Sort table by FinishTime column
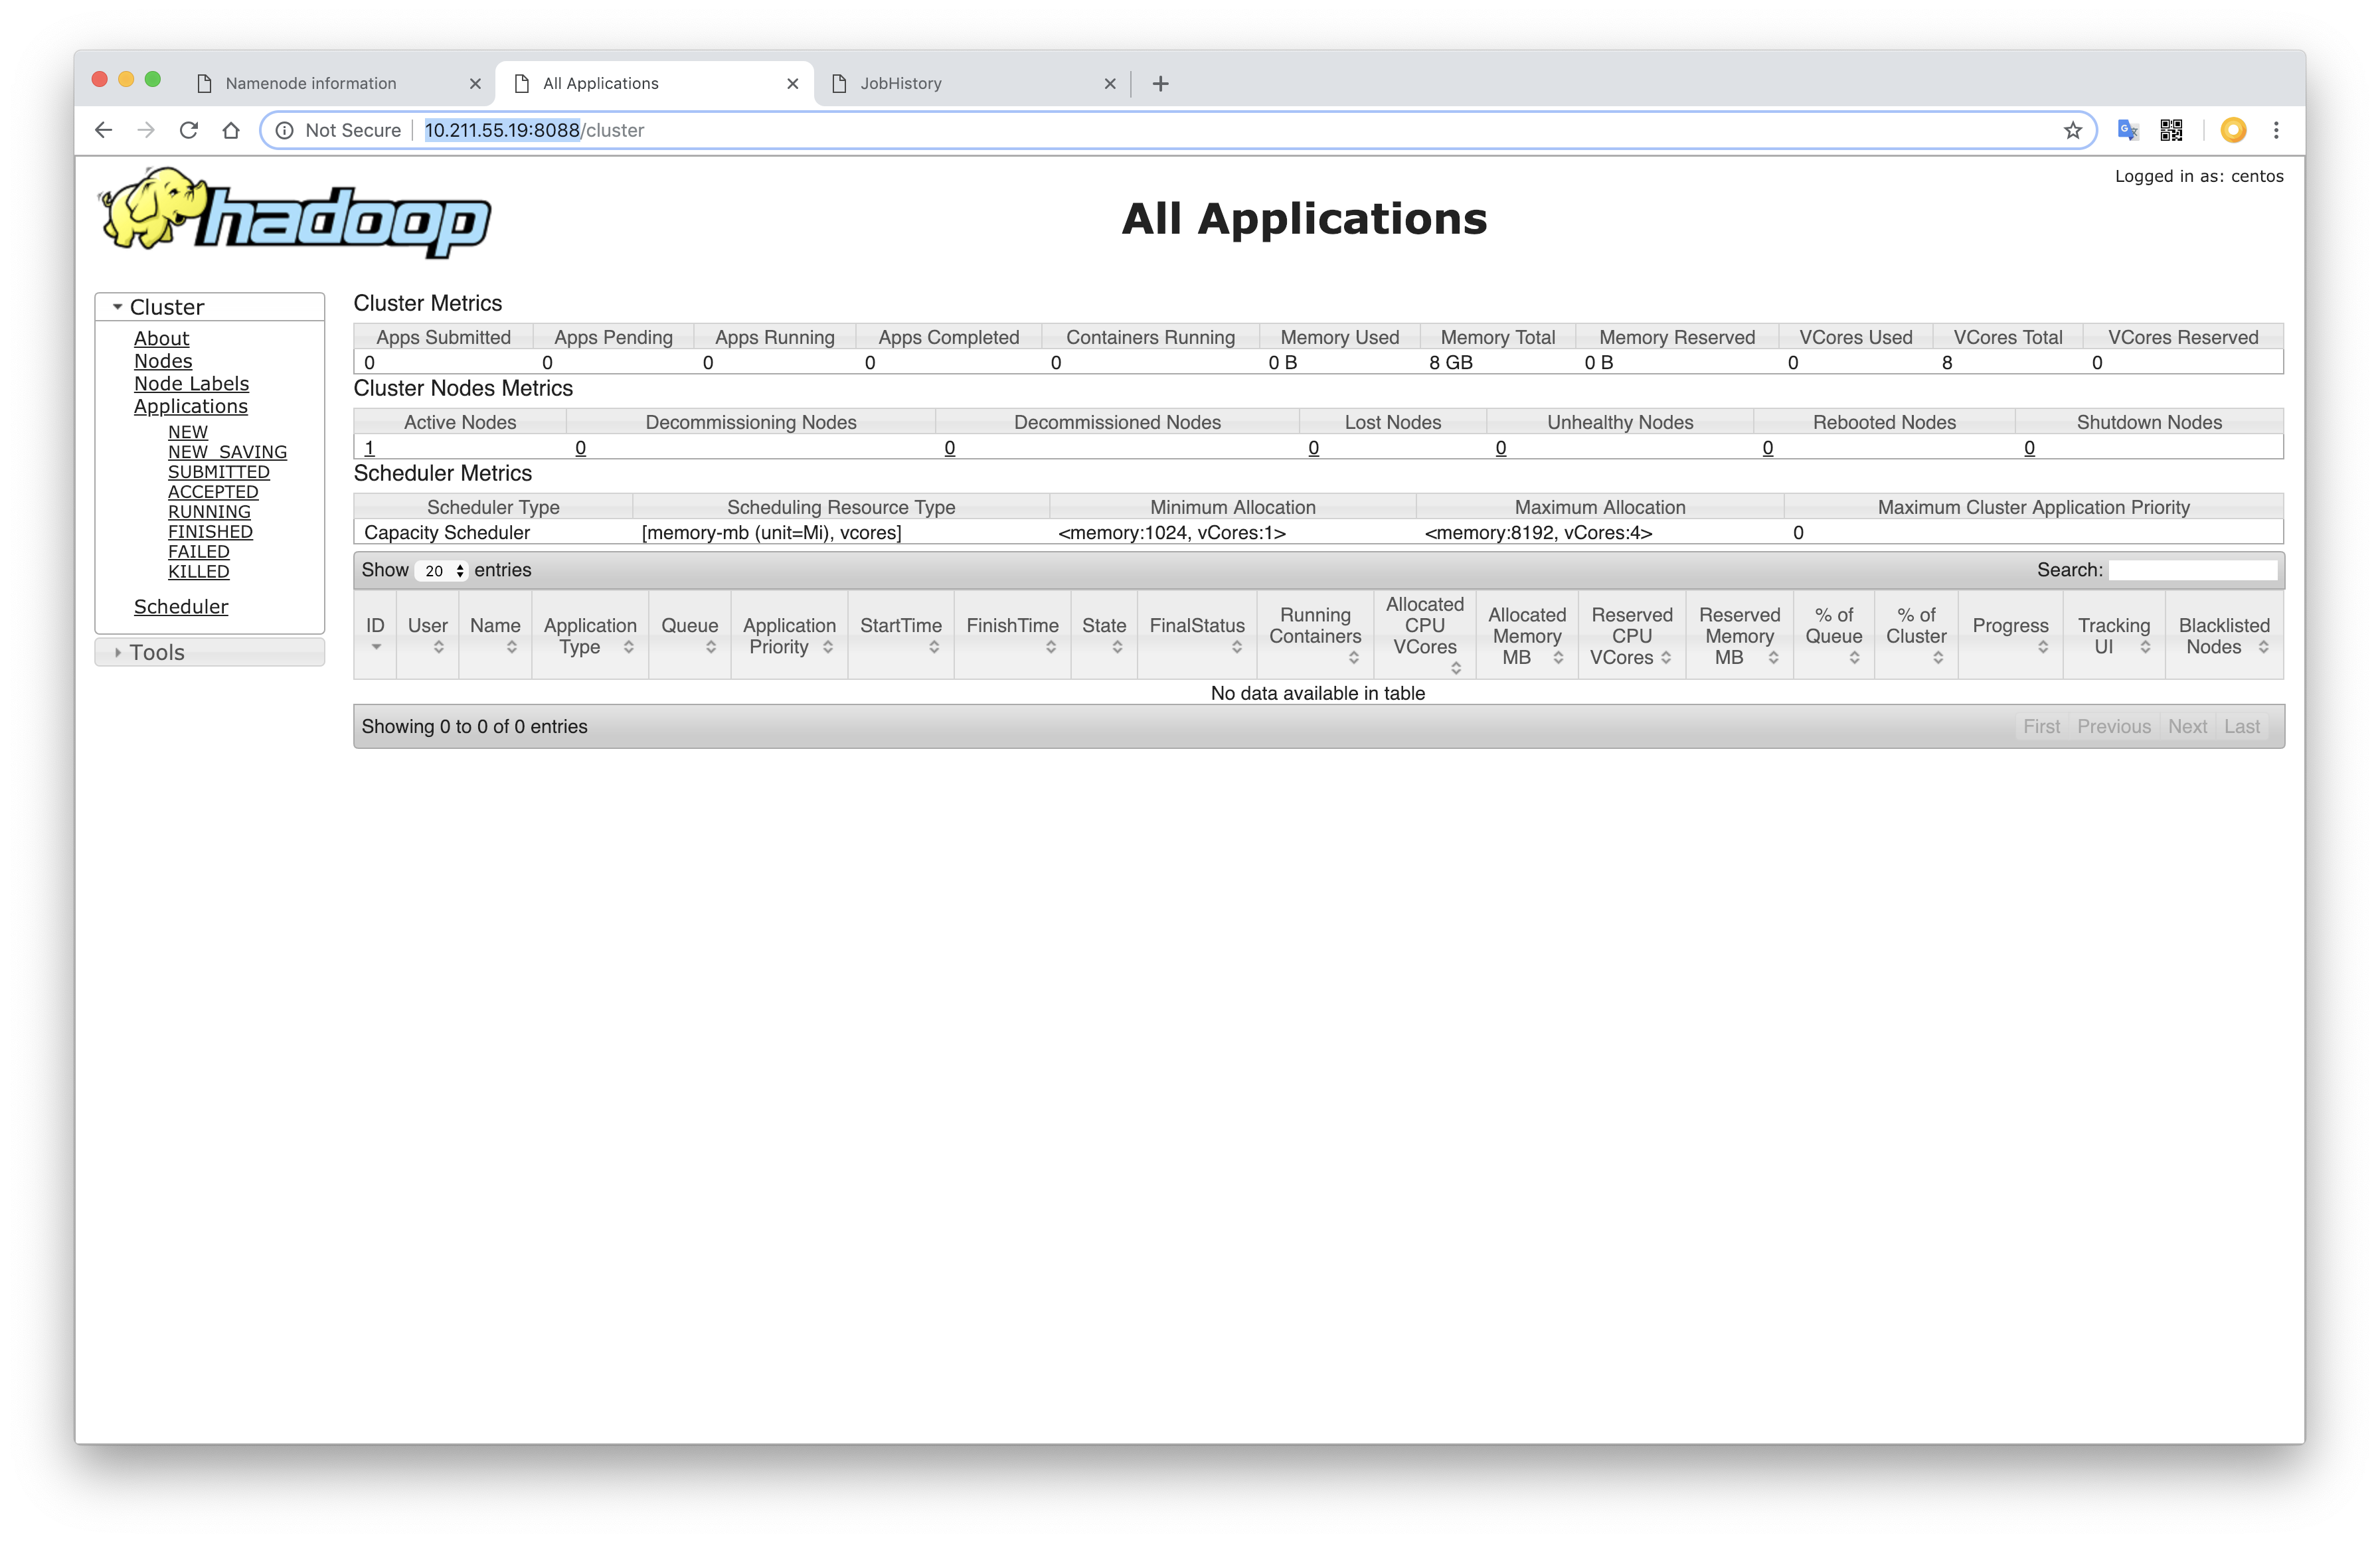The image size is (2380, 1543). [x=1012, y=635]
